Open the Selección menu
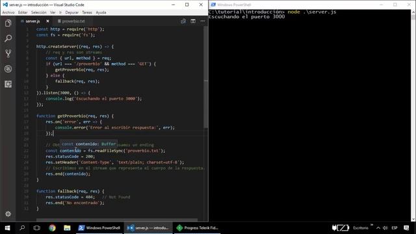The height and width of the screenshot is (234, 416). [x=39, y=12]
